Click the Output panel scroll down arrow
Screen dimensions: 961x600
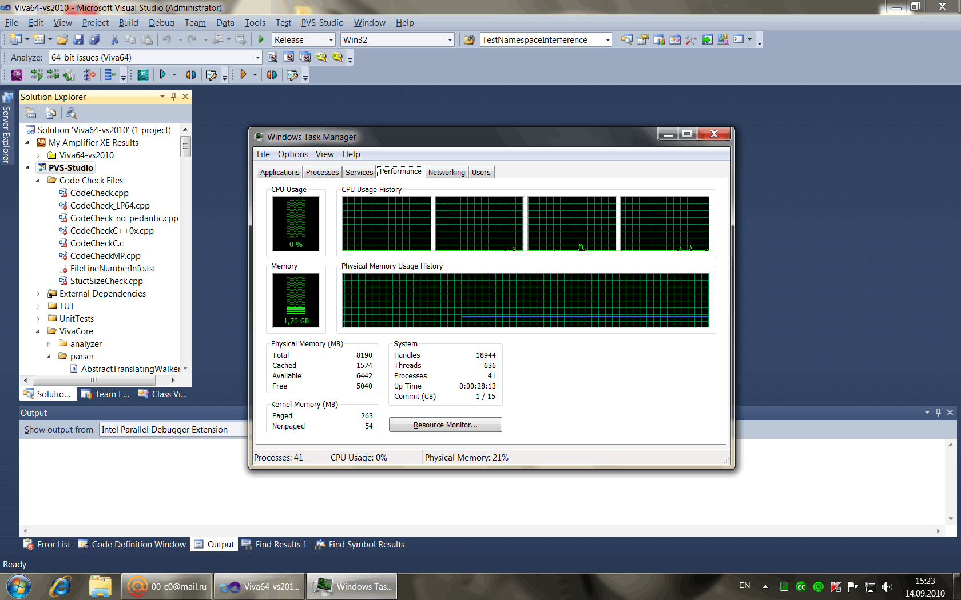951,519
